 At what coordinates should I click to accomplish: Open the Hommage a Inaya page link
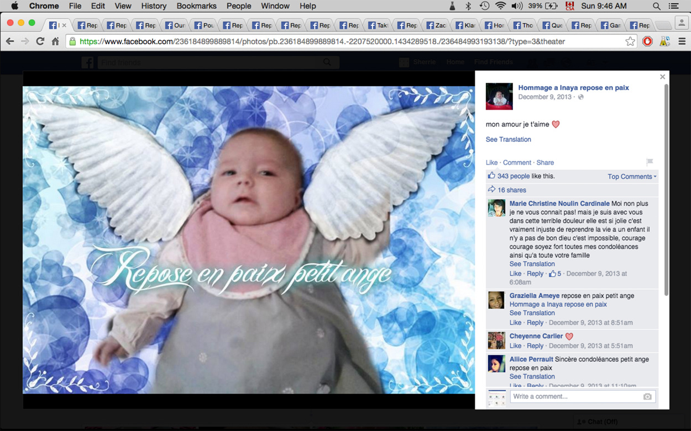pyautogui.click(x=573, y=88)
